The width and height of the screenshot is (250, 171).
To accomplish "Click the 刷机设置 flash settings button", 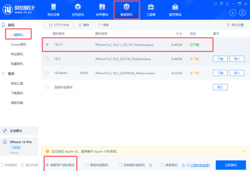I will tap(235, 25).
